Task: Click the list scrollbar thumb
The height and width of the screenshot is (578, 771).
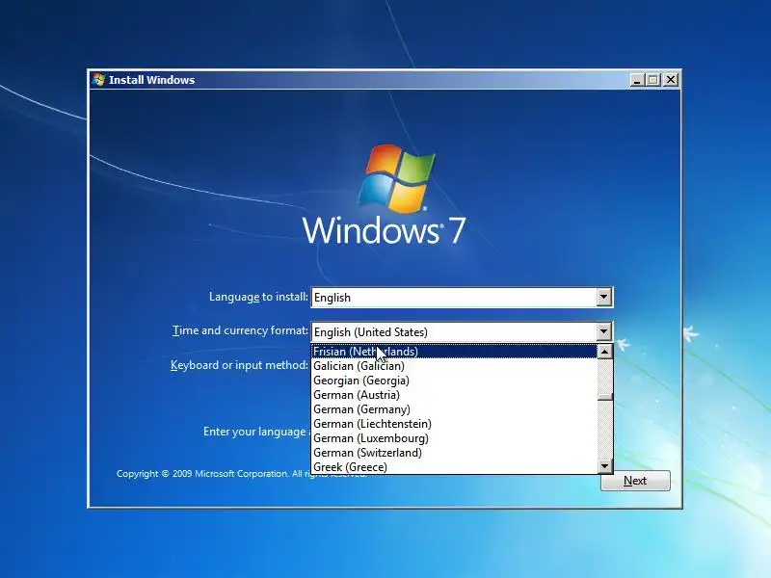Action: (x=605, y=396)
